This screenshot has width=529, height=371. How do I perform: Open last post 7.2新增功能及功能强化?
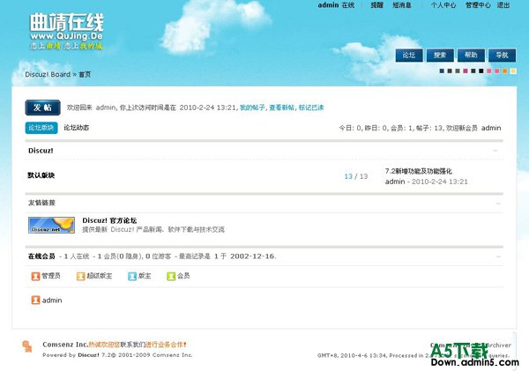[418, 171]
